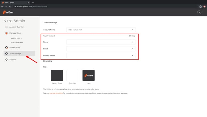Open a new browser tab
This screenshot has height=117, width=207.
point(33,3)
